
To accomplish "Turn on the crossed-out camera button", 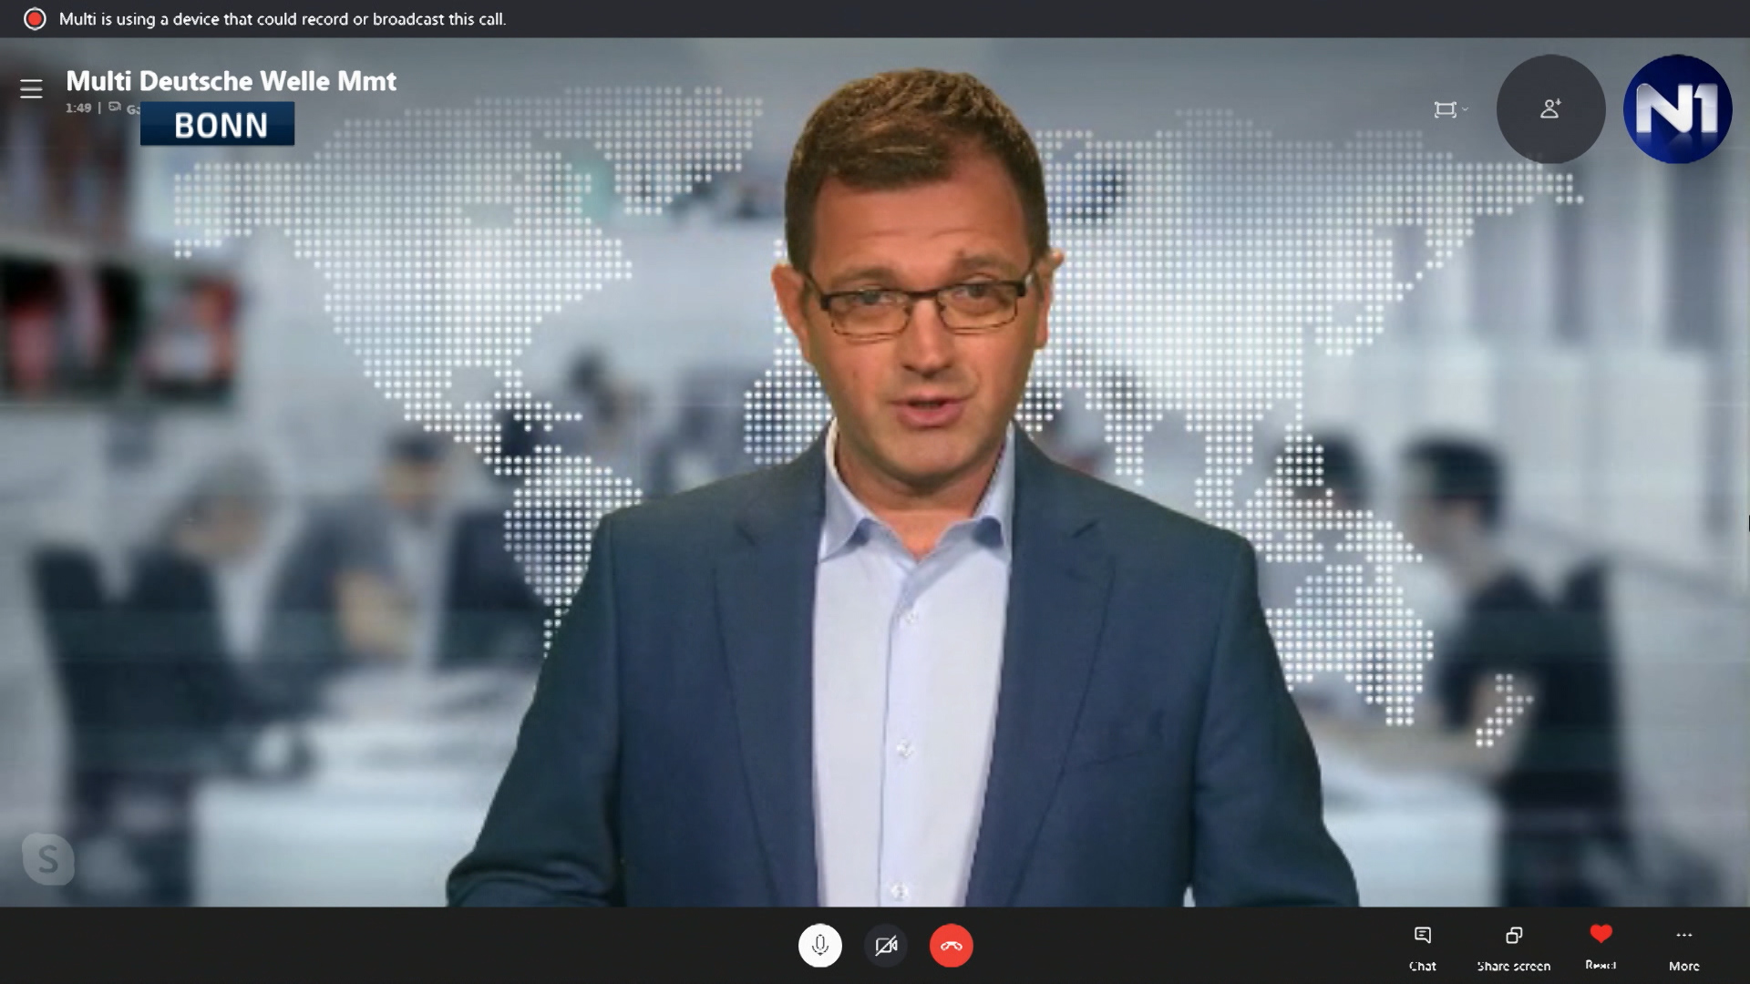I will 885,946.
